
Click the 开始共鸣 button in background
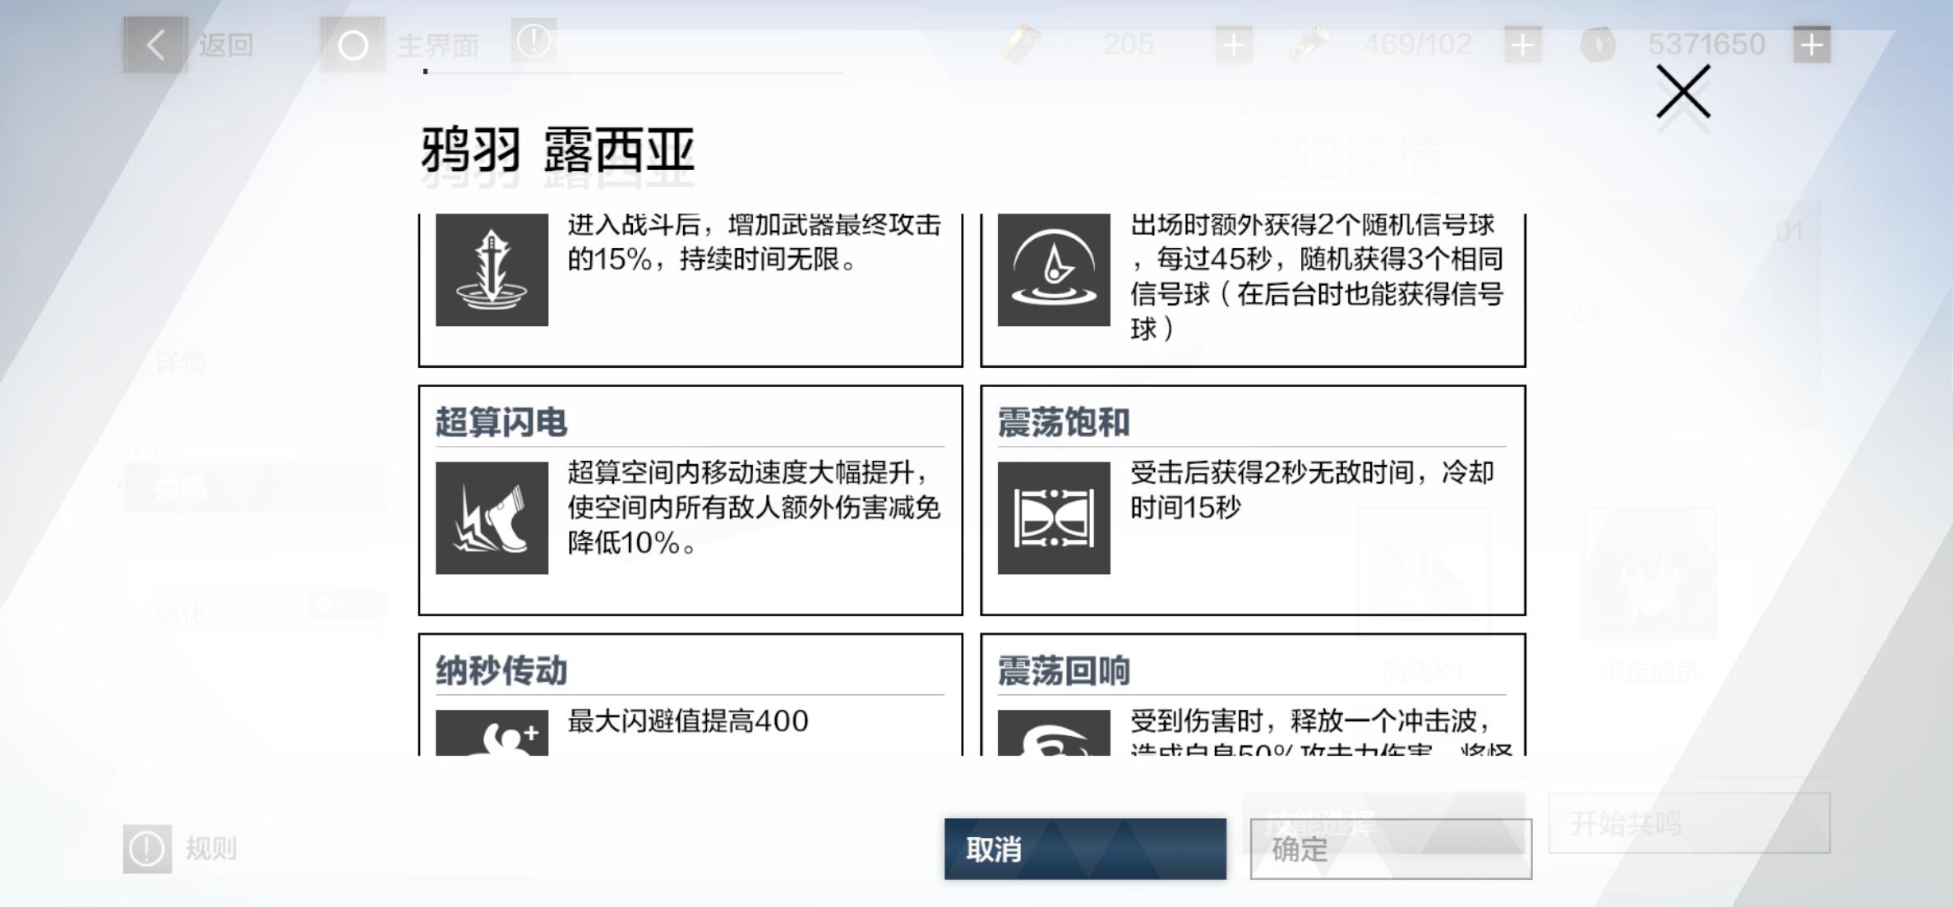click(1689, 823)
